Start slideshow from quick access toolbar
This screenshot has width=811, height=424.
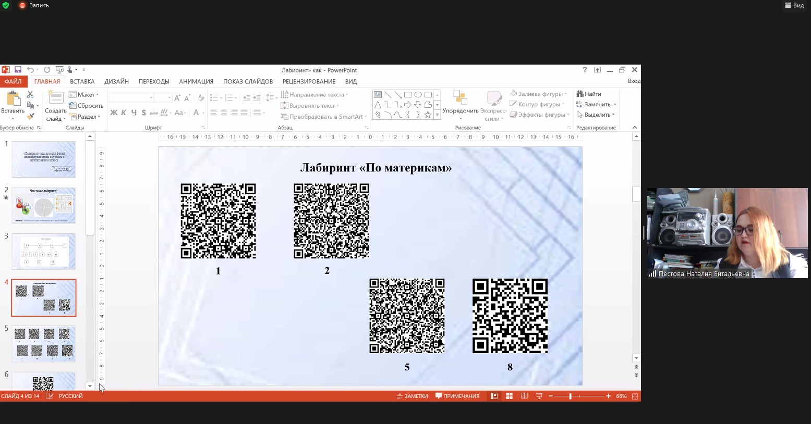(x=59, y=70)
